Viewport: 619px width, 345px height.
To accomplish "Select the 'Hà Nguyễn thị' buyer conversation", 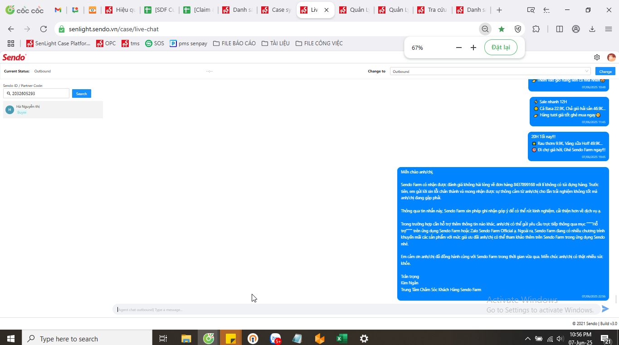I will pos(53,110).
